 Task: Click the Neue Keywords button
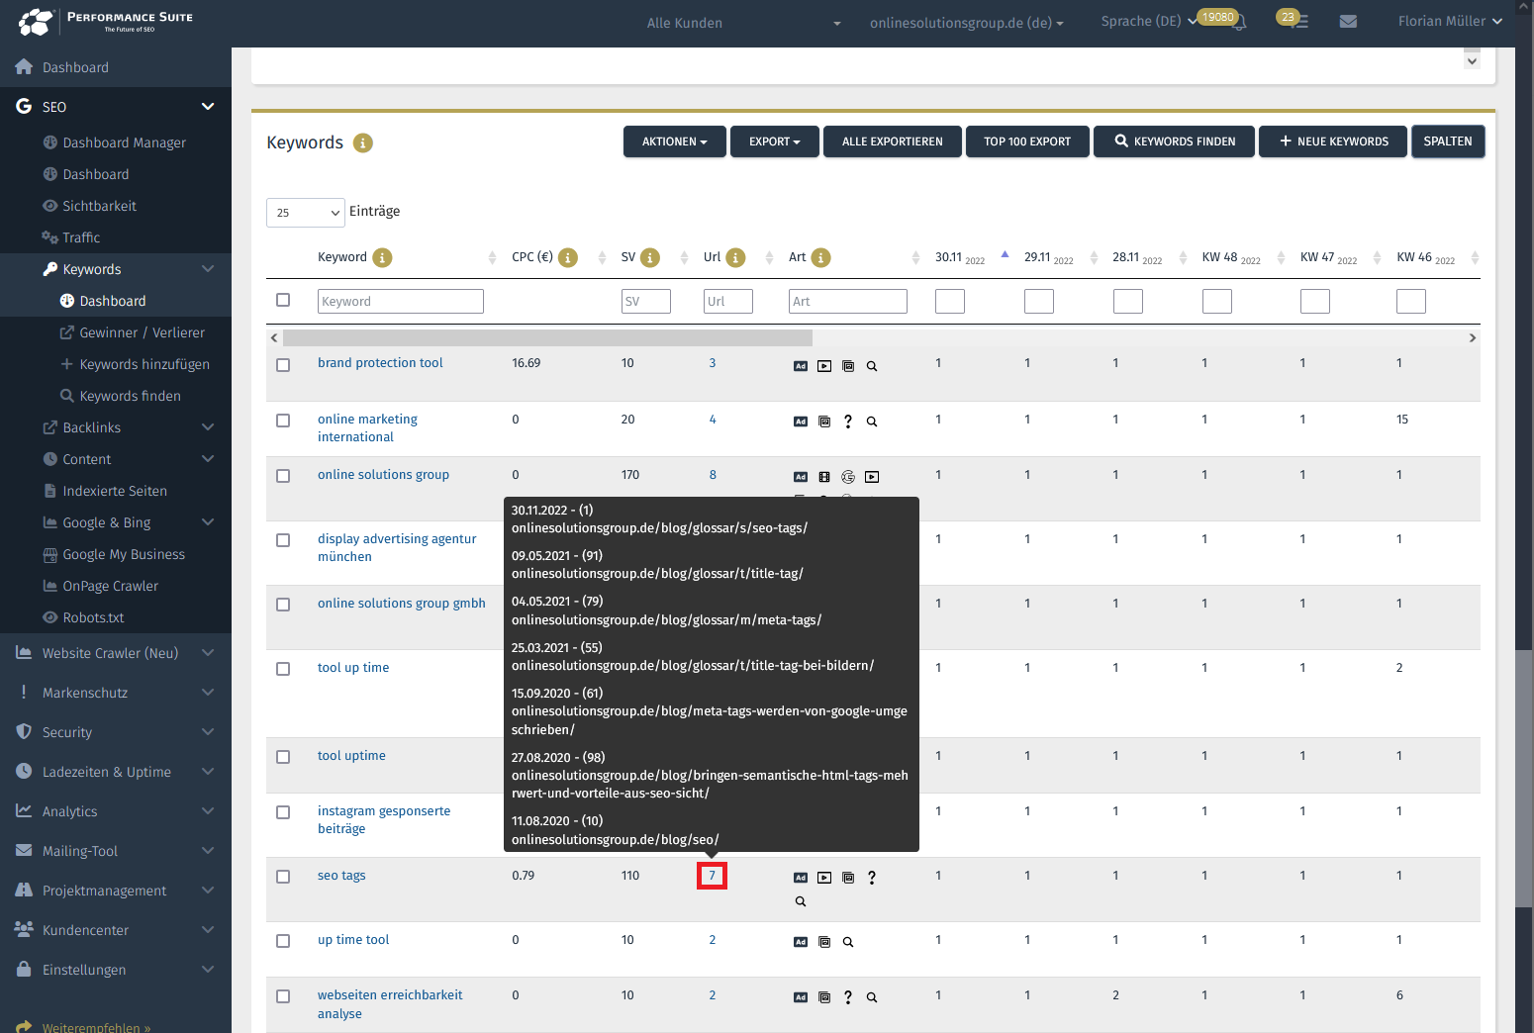[1334, 141]
